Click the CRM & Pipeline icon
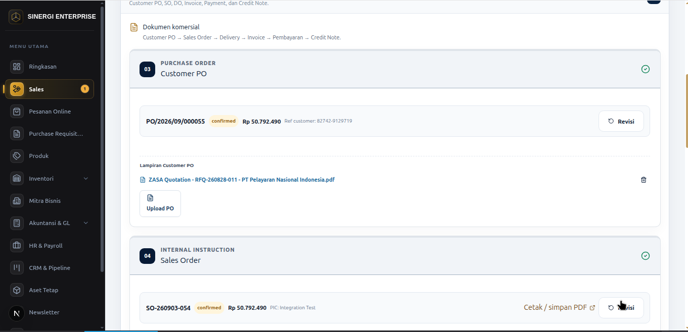This screenshot has height=332, width=688. [17, 268]
